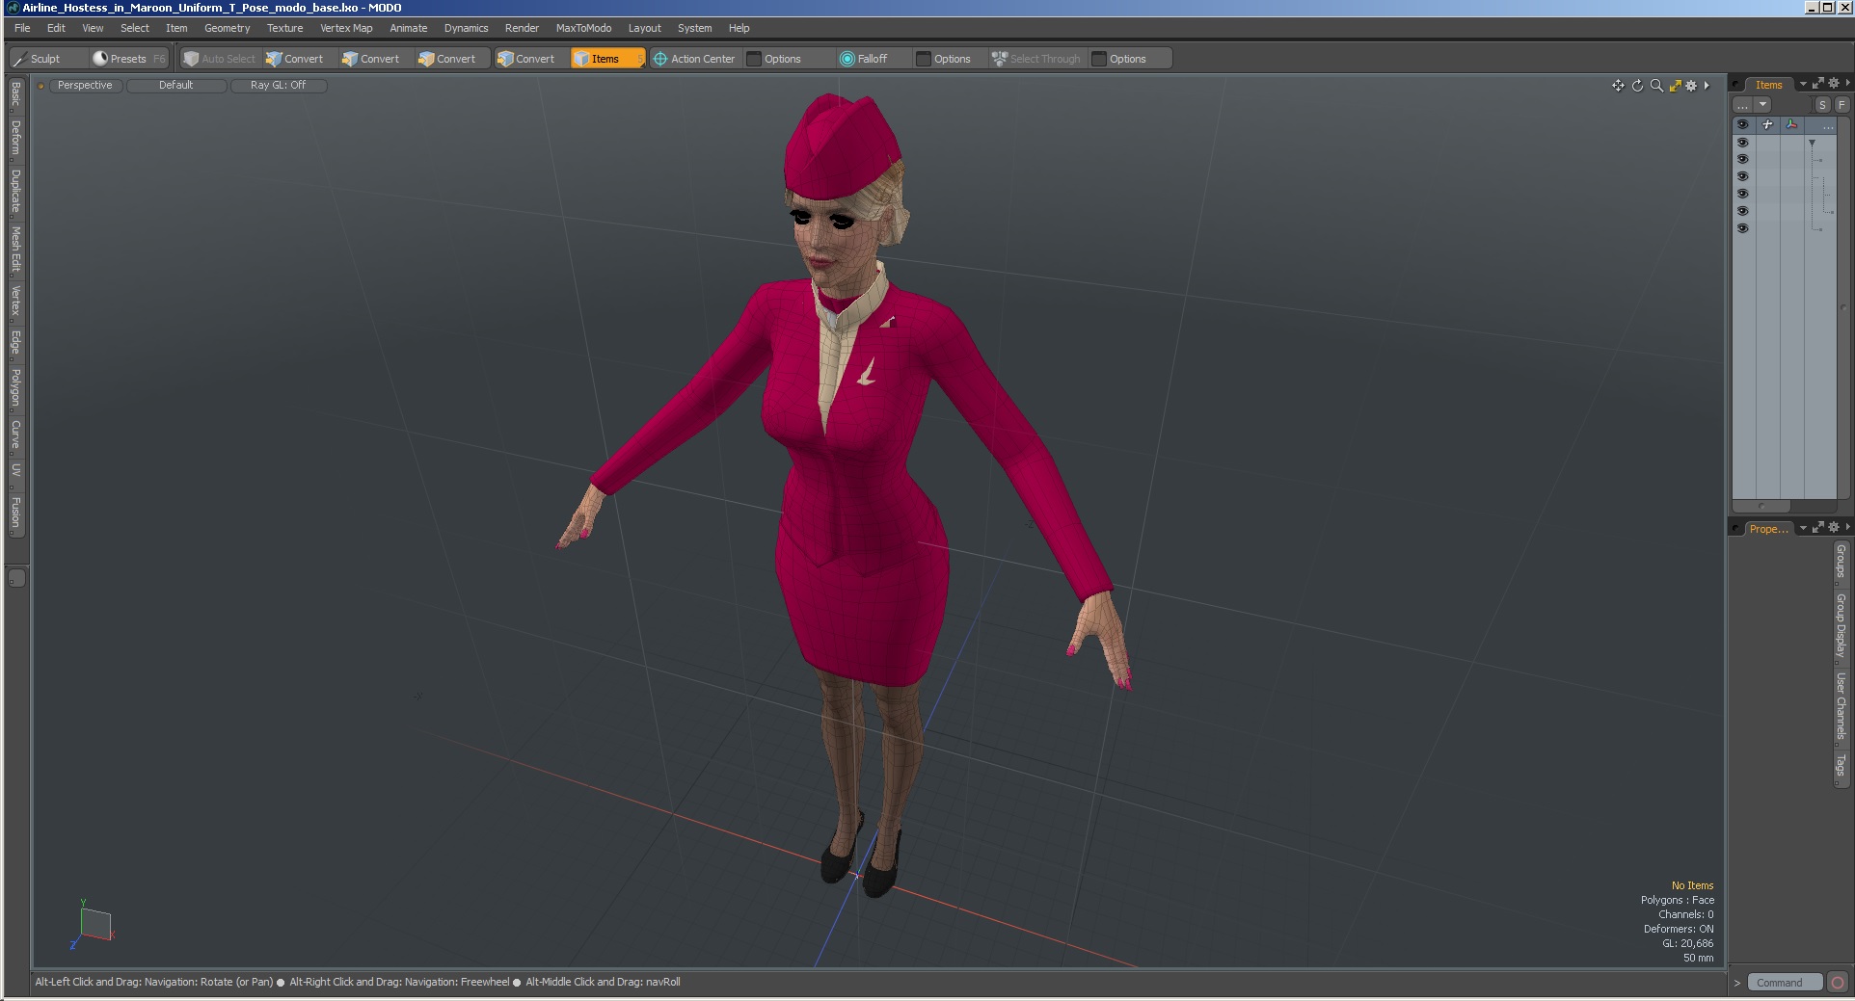Open the User Channels vertical tab
Viewport: 1855px width, 1001px height.
point(1841,708)
